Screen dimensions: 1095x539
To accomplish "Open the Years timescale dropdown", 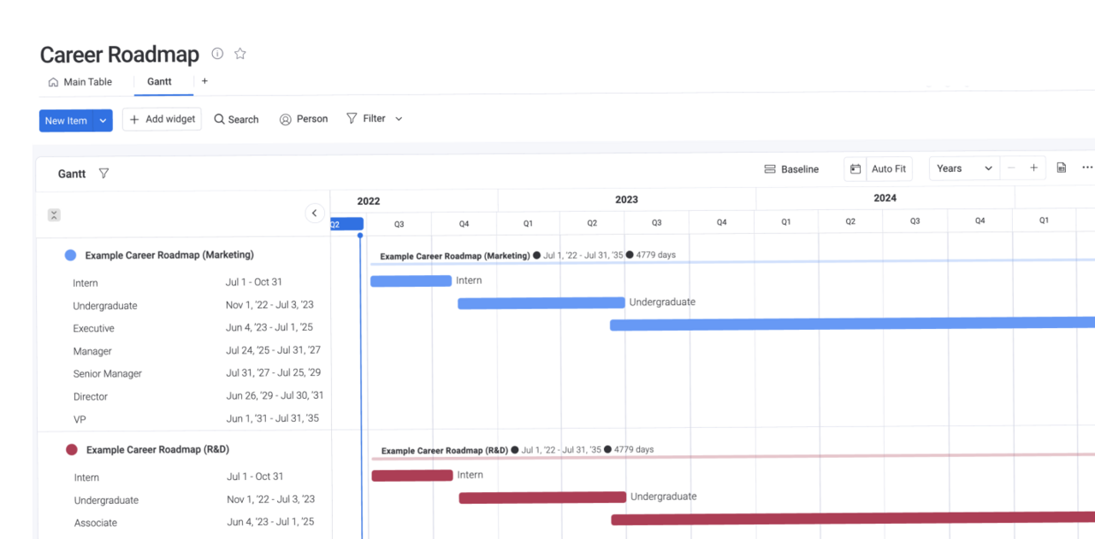I will 964,168.
